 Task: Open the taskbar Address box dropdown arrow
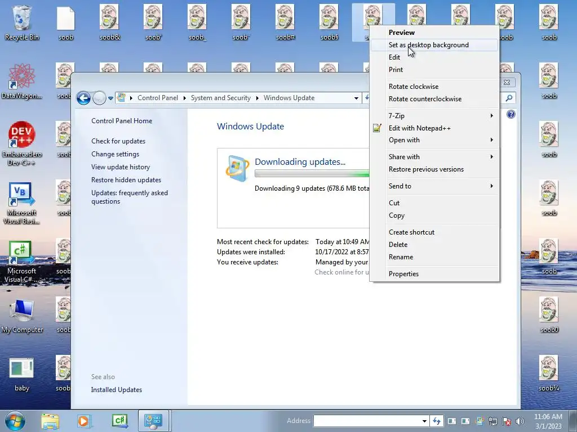pos(424,421)
